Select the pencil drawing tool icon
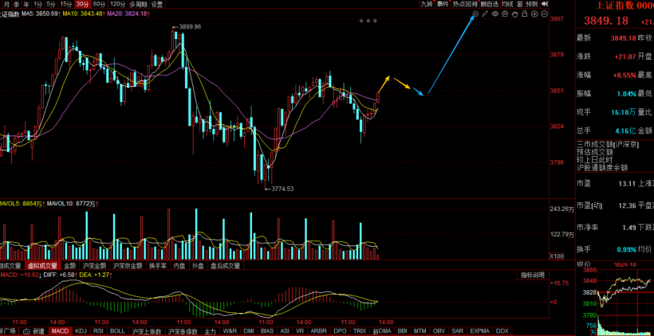This screenshot has width=654, height=336. [x=486, y=14]
